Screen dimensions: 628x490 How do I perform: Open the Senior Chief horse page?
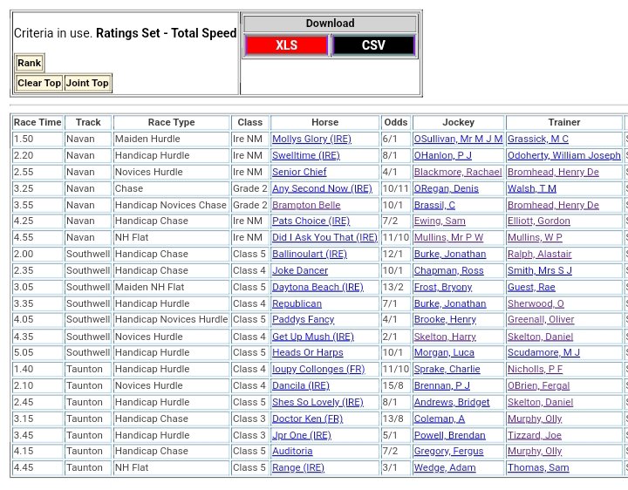point(299,173)
